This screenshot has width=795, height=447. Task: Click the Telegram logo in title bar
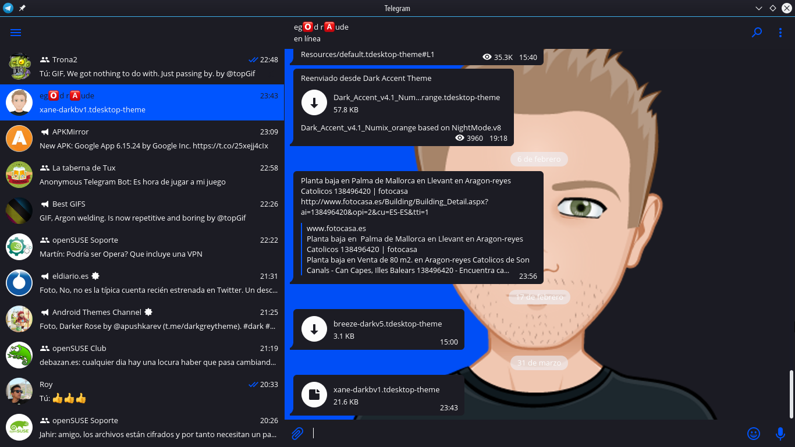(8, 8)
